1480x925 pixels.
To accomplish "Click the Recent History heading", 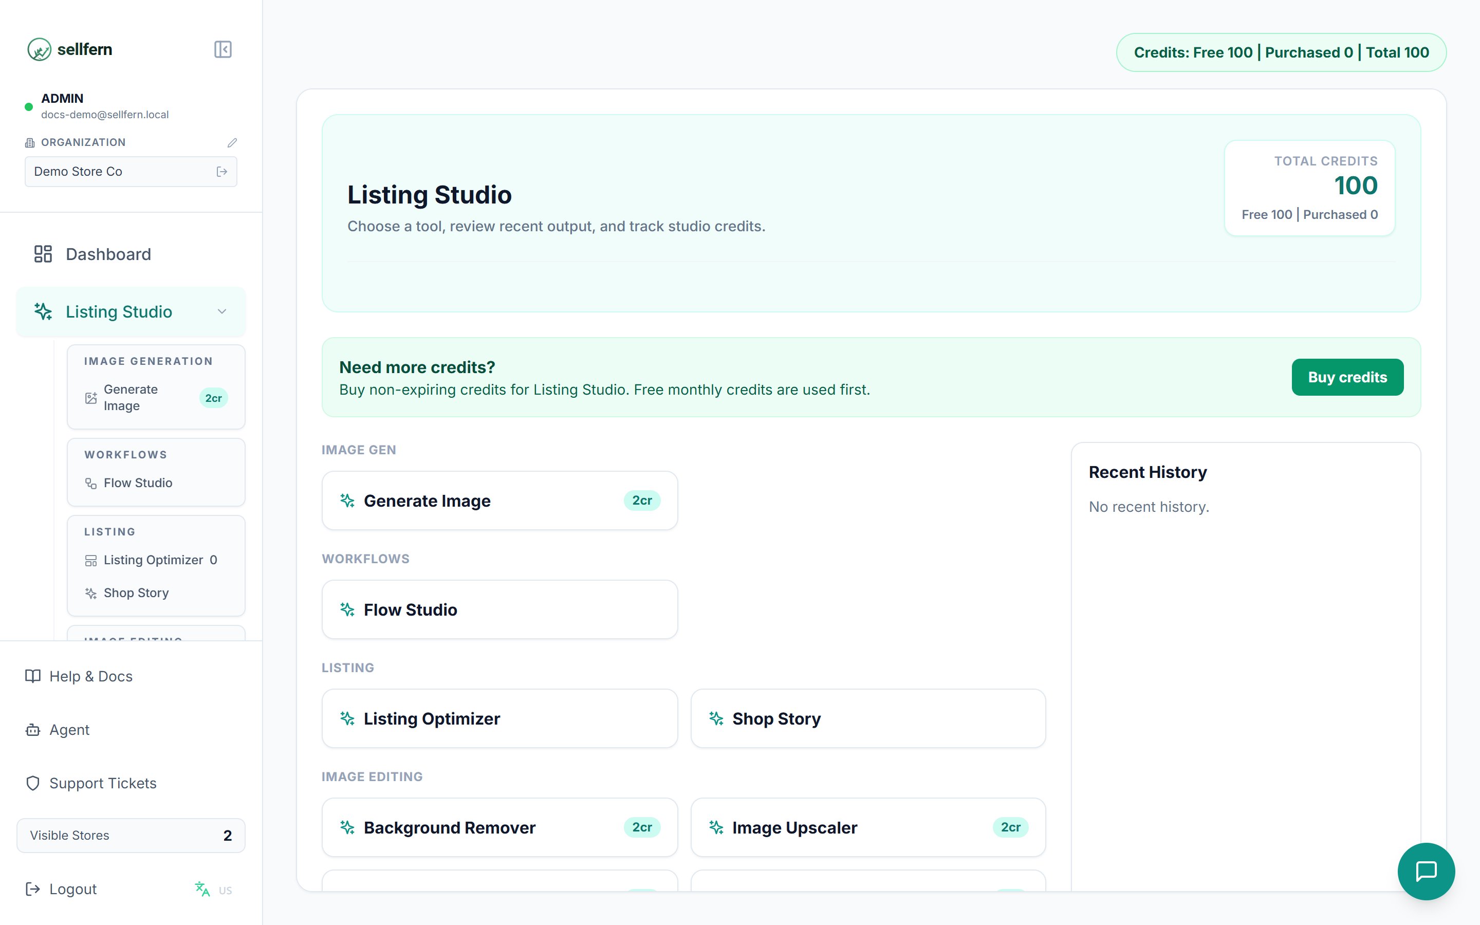I will click(1148, 472).
